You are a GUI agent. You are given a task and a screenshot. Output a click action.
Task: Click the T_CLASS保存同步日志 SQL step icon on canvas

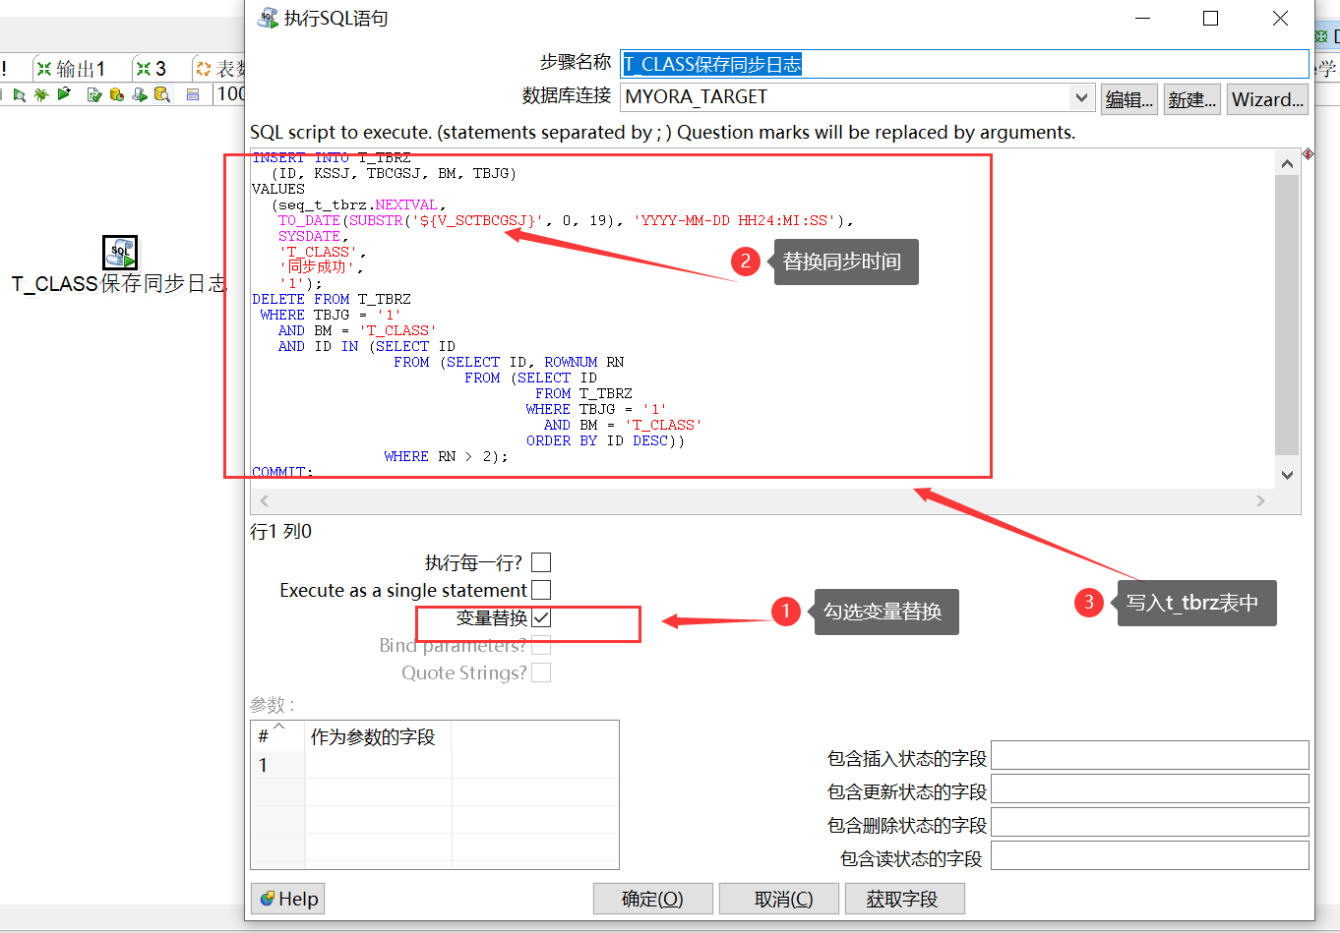point(120,253)
